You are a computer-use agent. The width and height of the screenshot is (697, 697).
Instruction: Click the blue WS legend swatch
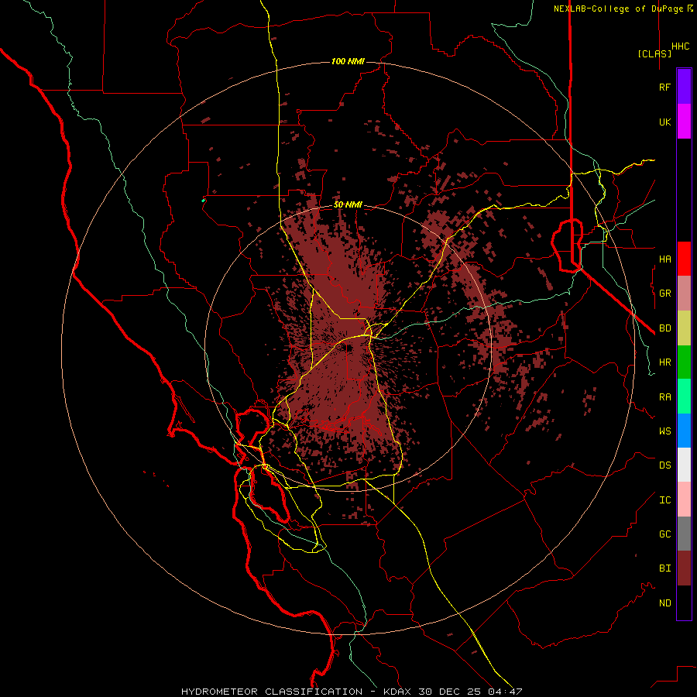click(x=684, y=431)
